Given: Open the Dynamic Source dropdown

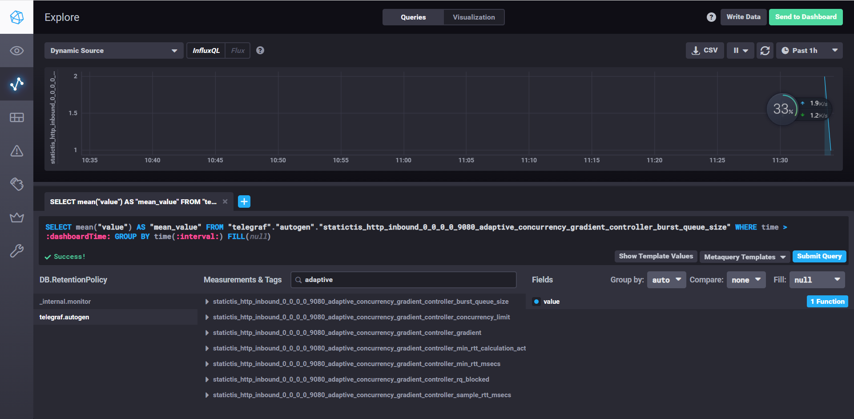Looking at the screenshot, I should click(113, 51).
